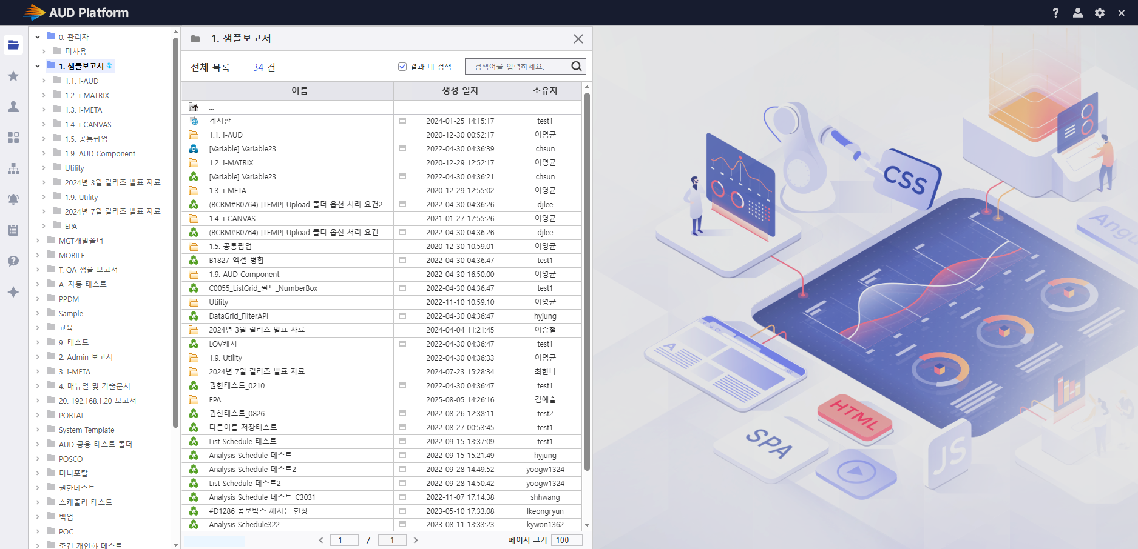Sort by the 생성 일자 column header
Image resolution: width=1138 pixels, height=549 pixels.
460,91
